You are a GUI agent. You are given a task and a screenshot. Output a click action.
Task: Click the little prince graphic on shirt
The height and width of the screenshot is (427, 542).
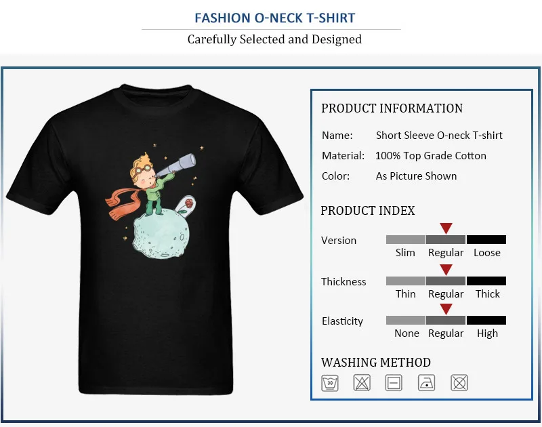(x=154, y=201)
